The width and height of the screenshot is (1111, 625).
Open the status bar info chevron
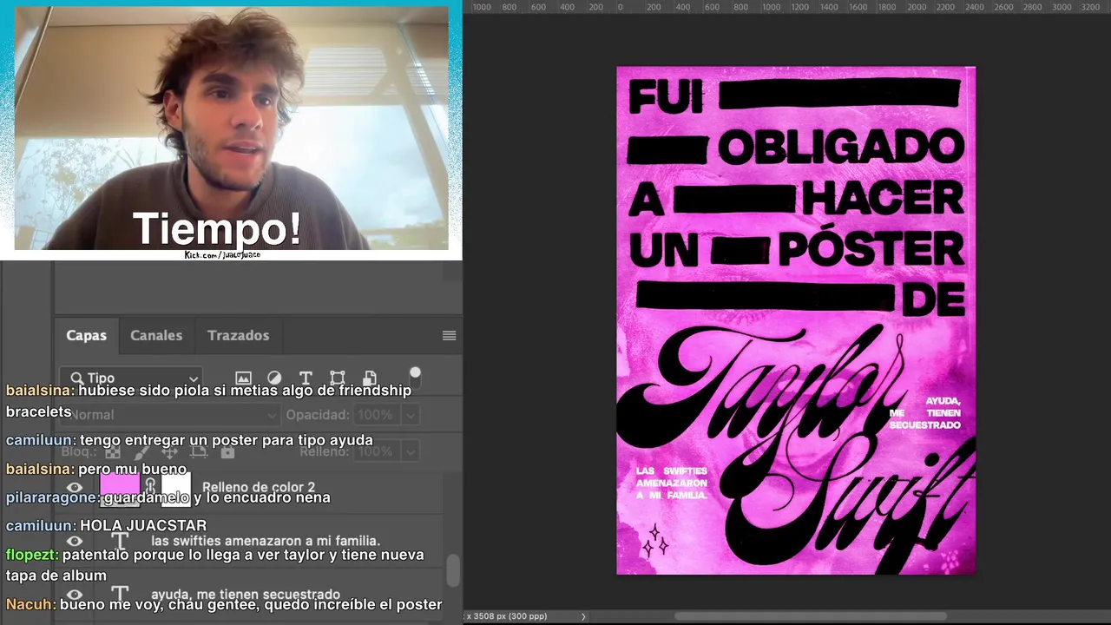pyautogui.click(x=583, y=616)
